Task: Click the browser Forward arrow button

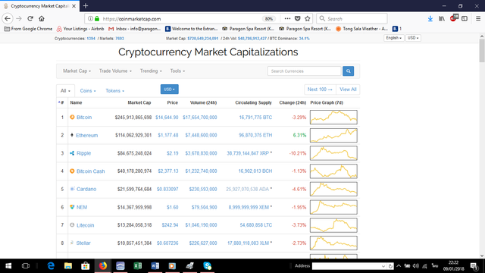Action: 19,18
